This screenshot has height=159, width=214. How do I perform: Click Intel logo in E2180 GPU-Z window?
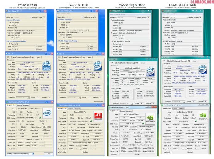(47, 113)
